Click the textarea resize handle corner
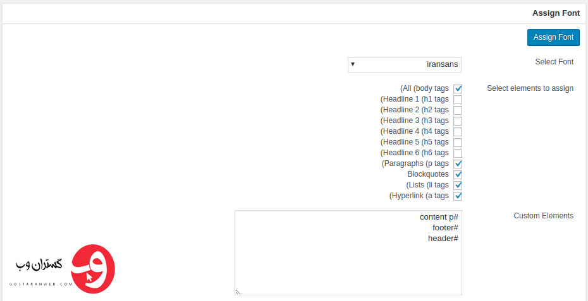The image size is (588, 301). 238,292
